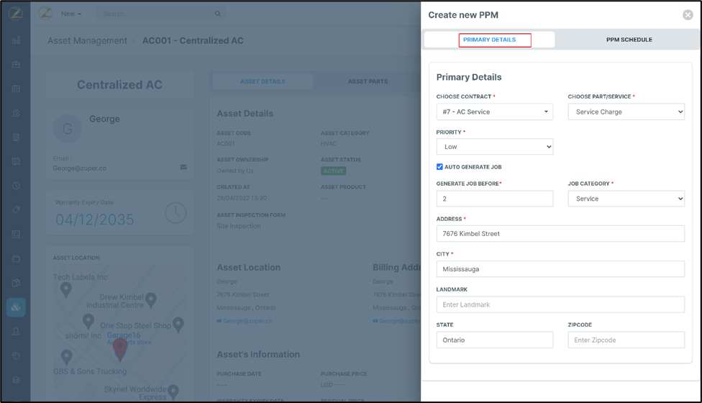Click the briefcase icon in left sidebar
Image resolution: width=702 pixels, height=403 pixels.
[16, 65]
